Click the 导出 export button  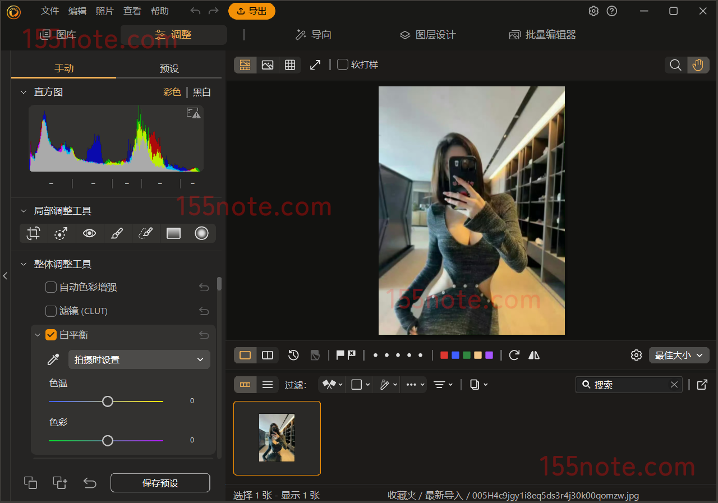(x=252, y=11)
